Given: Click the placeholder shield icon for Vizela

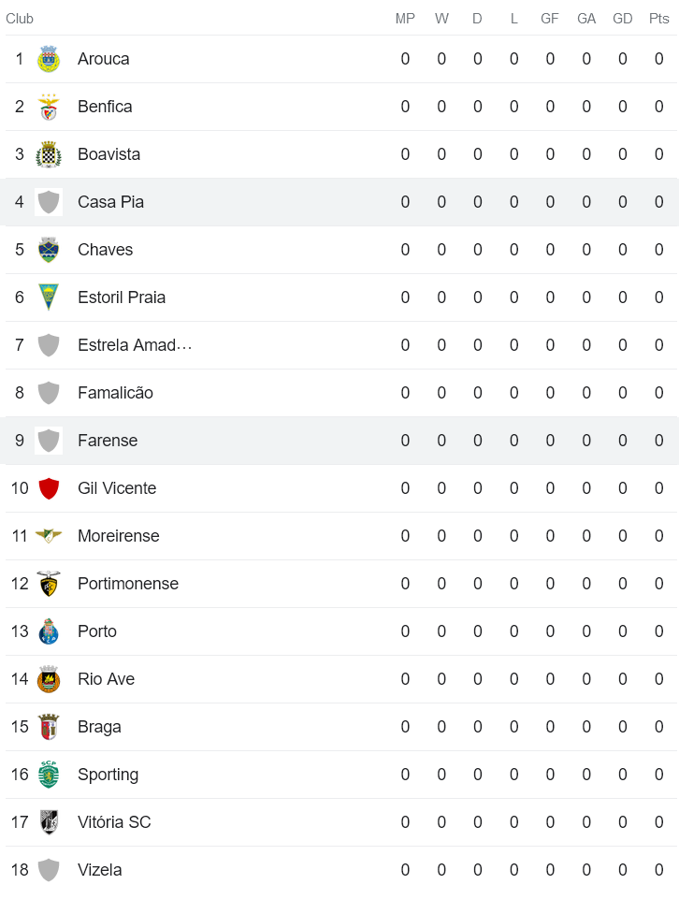Looking at the screenshot, I should pyautogui.click(x=49, y=870).
